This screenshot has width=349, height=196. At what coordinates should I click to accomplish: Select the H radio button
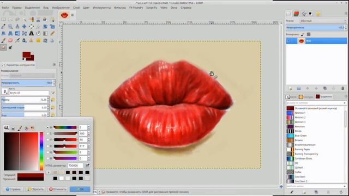(48, 127)
